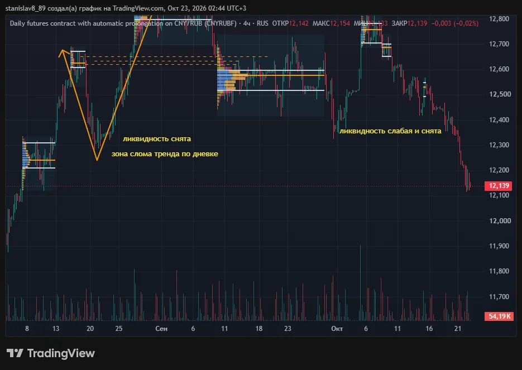This screenshot has height=370, width=522.
Task: Click the 11,700 price axis label
Action: pyautogui.click(x=499, y=296)
